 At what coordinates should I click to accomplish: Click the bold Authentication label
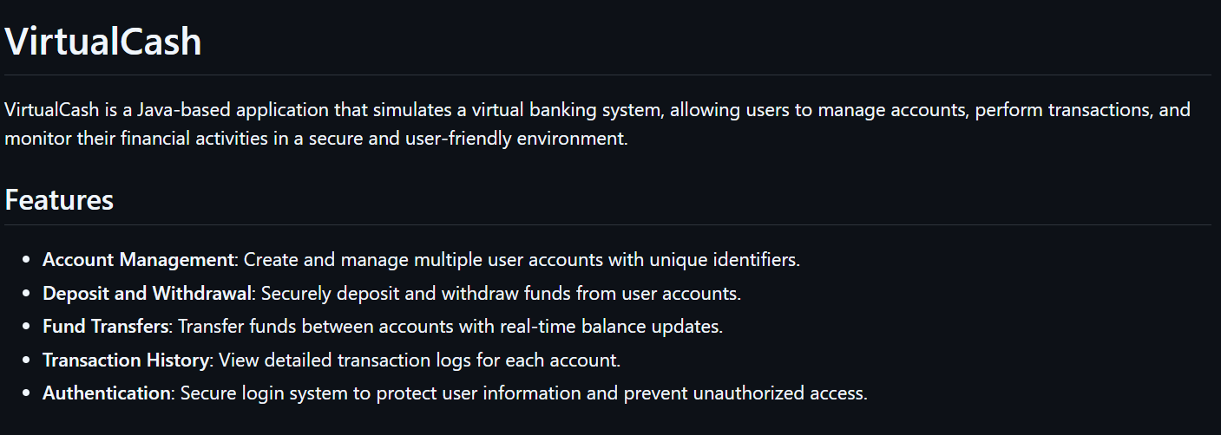tap(106, 393)
